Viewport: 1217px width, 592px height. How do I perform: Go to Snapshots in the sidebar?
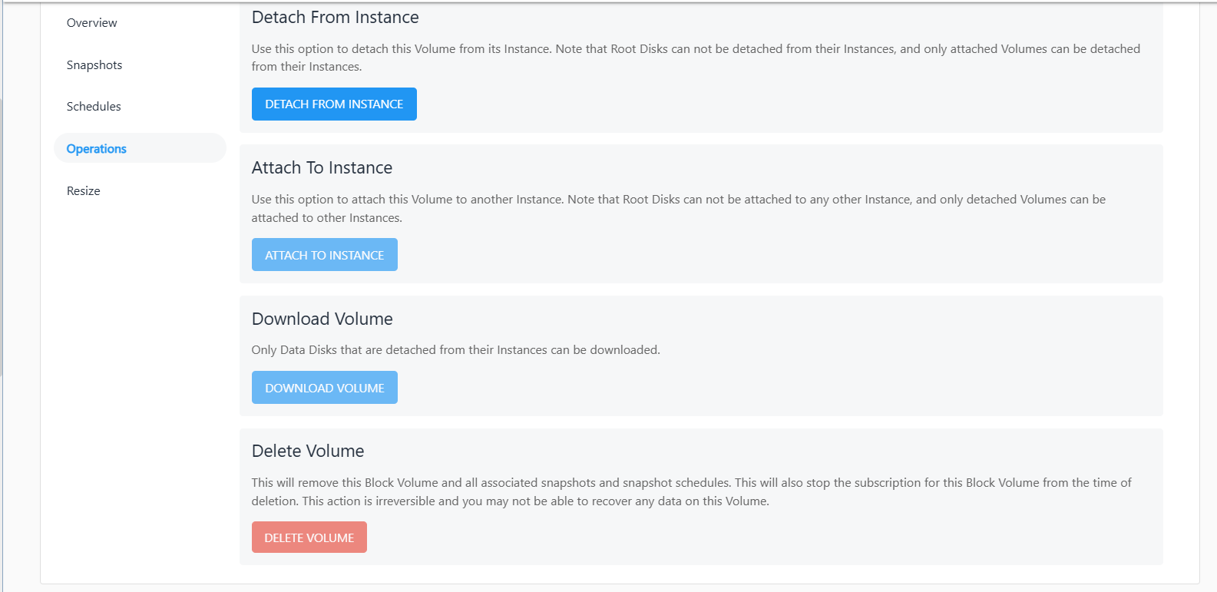tap(94, 65)
